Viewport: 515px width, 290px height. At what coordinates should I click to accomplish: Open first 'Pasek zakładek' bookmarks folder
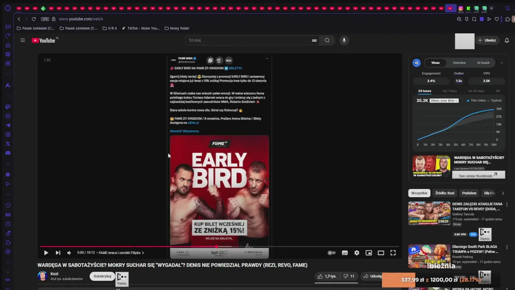[36, 28]
